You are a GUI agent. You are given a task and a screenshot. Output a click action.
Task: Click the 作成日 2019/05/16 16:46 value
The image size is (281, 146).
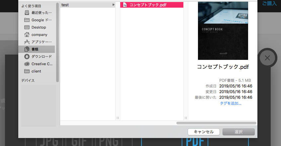tap(235, 86)
